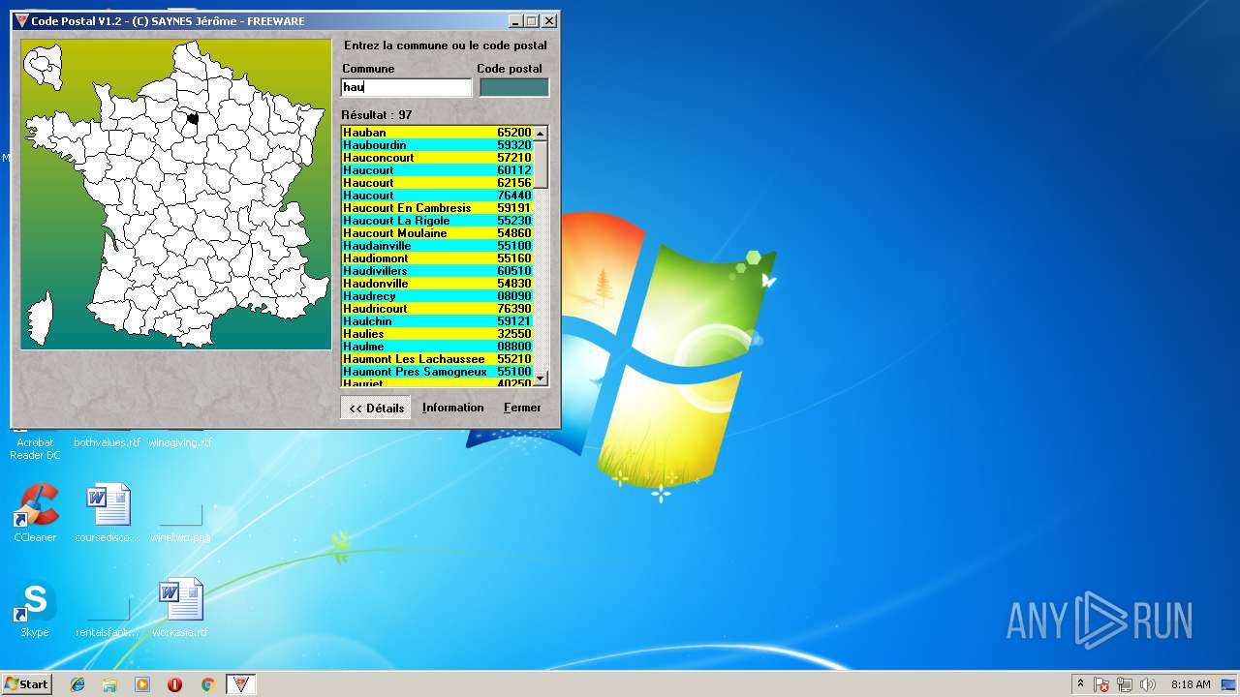Select Haulme 08800 row
The height and width of the screenshot is (697, 1240).
[x=437, y=347]
